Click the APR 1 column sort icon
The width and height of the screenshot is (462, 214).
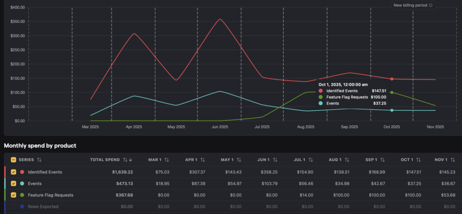pyautogui.click(x=203, y=160)
